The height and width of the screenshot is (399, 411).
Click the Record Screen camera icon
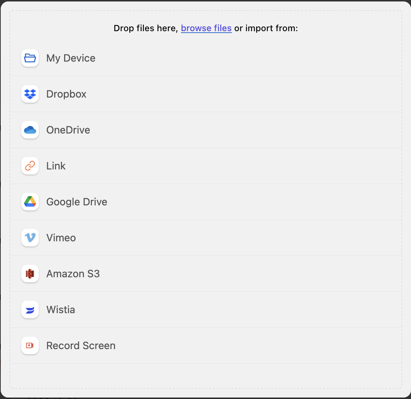click(x=30, y=346)
